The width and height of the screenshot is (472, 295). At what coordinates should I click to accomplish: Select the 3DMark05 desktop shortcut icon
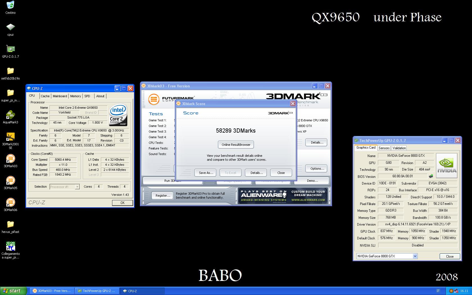pos(10,180)
